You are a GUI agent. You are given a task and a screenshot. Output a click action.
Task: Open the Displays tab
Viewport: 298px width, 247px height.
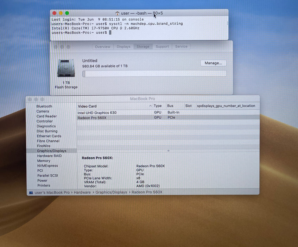point(123,47)
